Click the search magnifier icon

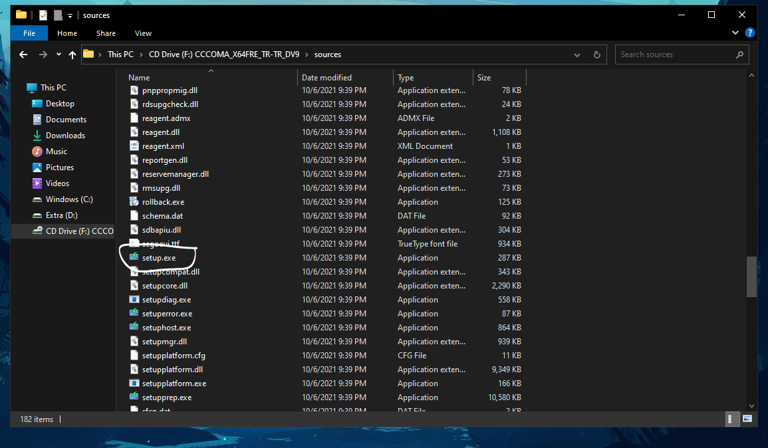[x=739, y=55]
